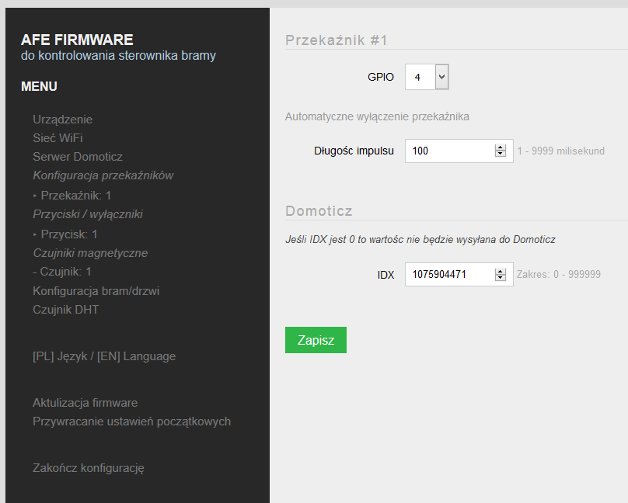Click the Długośc impulsu label

tap(354, 151)
